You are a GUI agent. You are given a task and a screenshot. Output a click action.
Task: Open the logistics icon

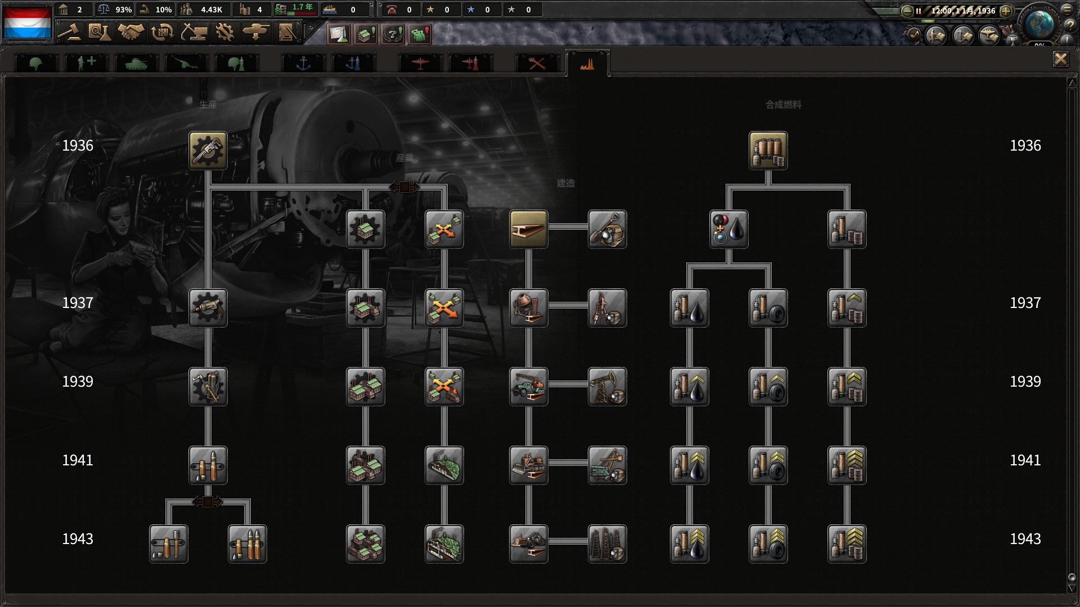point(287,33)
